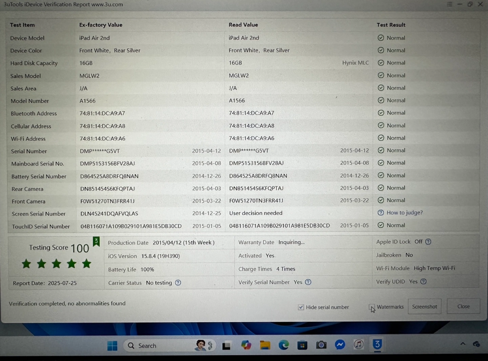Image resolution: width=488 pixels, height=361 pixels.
Task: Open Apple ID Lock help icon
Action: (x=428, y=242)
